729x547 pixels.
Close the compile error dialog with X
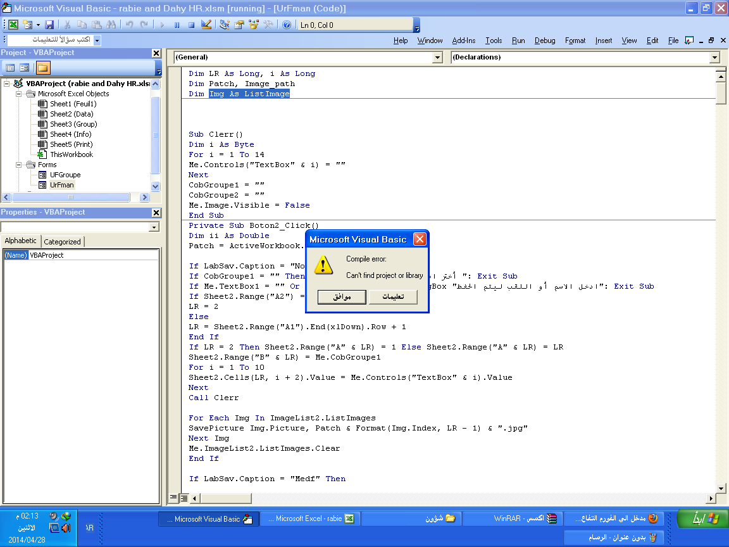pos(420,239)
